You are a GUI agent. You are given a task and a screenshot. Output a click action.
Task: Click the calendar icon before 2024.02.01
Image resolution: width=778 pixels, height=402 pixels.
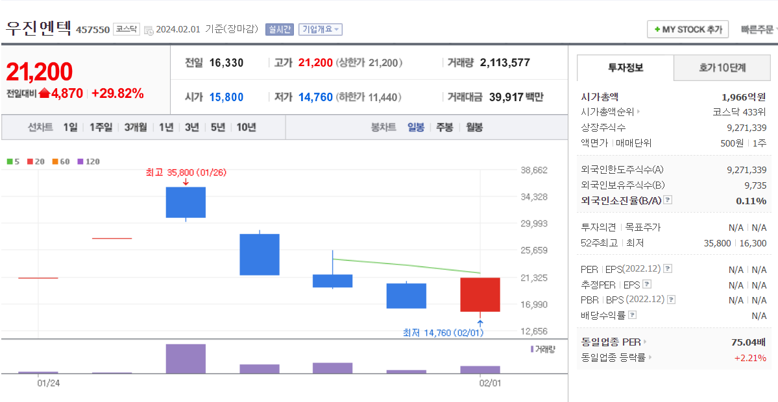point(149,30)
